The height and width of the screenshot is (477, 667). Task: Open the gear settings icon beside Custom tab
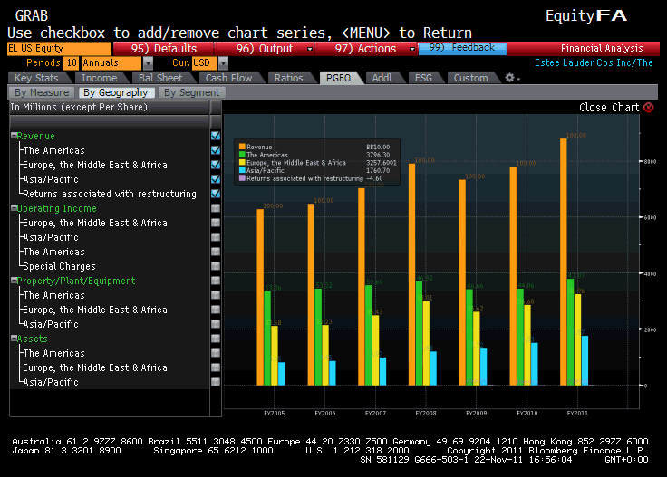[x=511, y=78]
